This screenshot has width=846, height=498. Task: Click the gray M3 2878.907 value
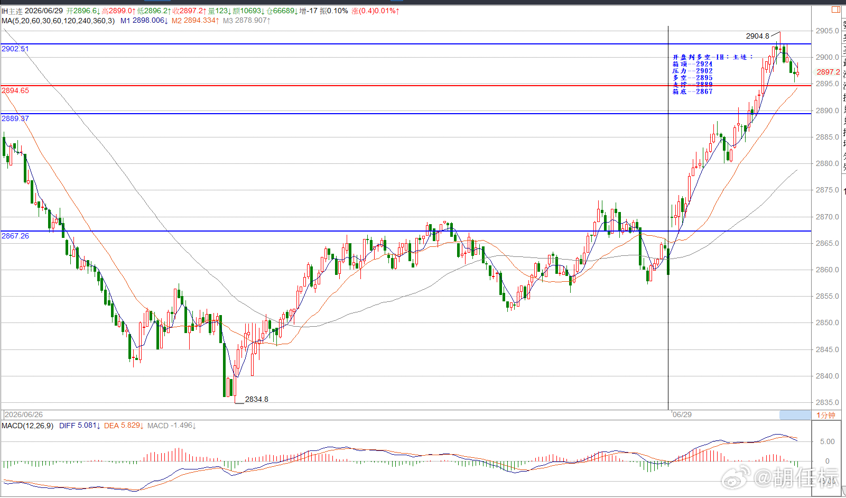tap(247, 21)
